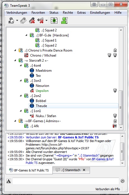
Task: Toggle subscribe to all channels eye icon
Action: point(54,20)
